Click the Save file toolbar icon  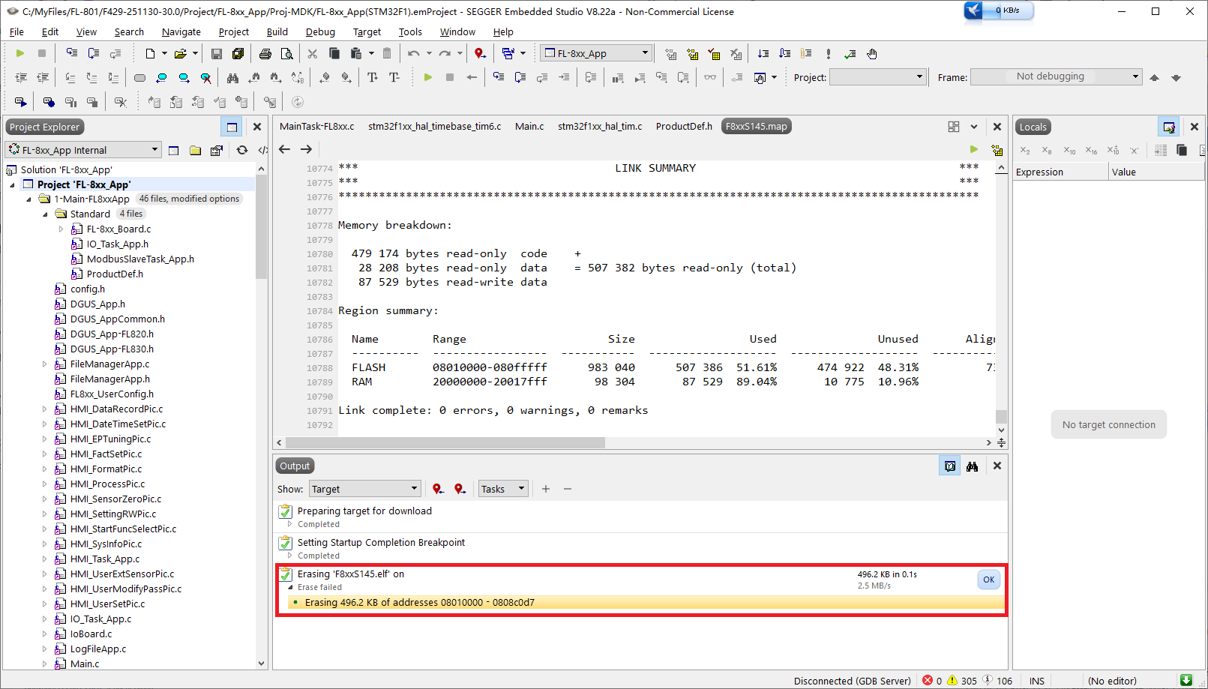pyautogui.click(x=217, y=54)
